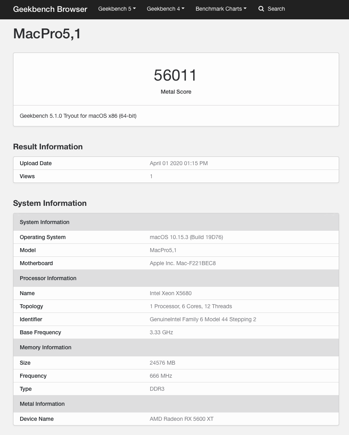349x435 pixels.
Task: Click the Model row label
Action: coord(28,250)
